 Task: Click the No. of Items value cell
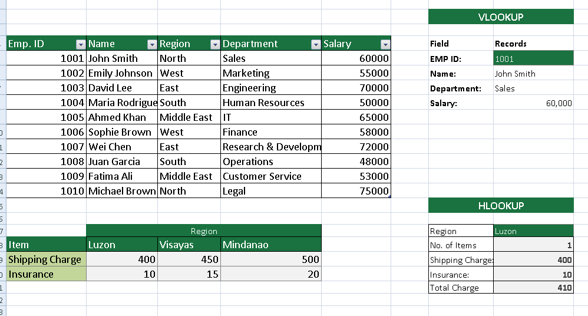point(533,245)
